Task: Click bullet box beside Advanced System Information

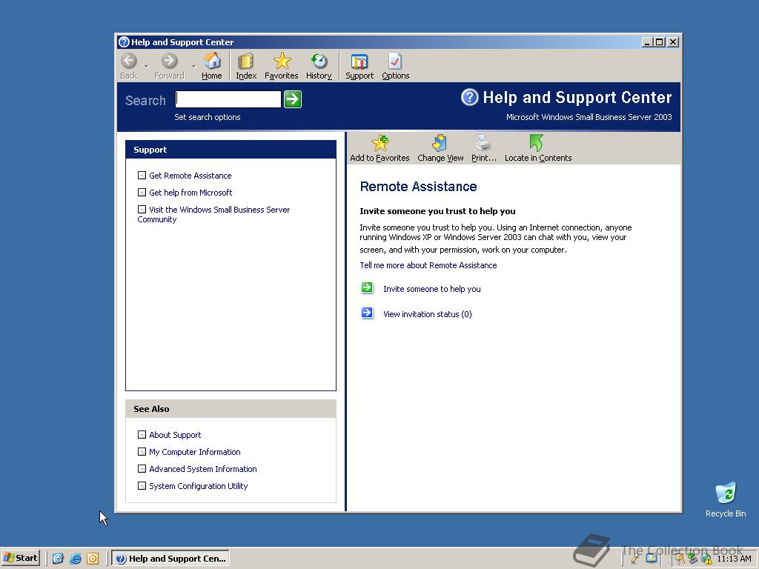Action: 142,468
